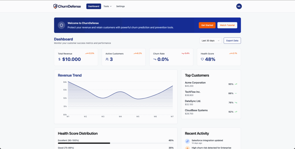Open the Dashboard nav tab
The image size is (295, 149).
pos(94,6)
